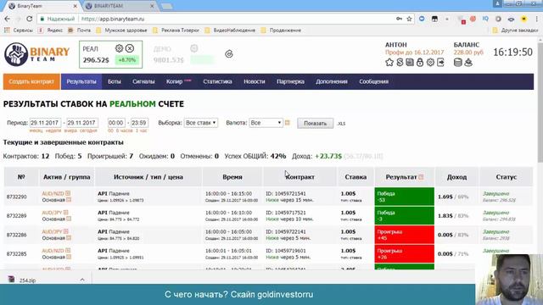
Task: Click the 'Проигрыш +45' result cell
Action: (404, 235)
